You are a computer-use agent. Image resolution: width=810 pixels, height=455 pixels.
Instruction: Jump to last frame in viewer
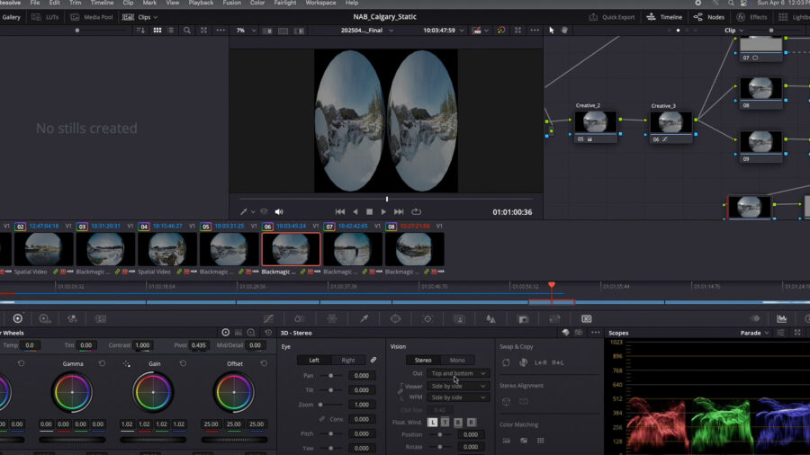(399, 211)
